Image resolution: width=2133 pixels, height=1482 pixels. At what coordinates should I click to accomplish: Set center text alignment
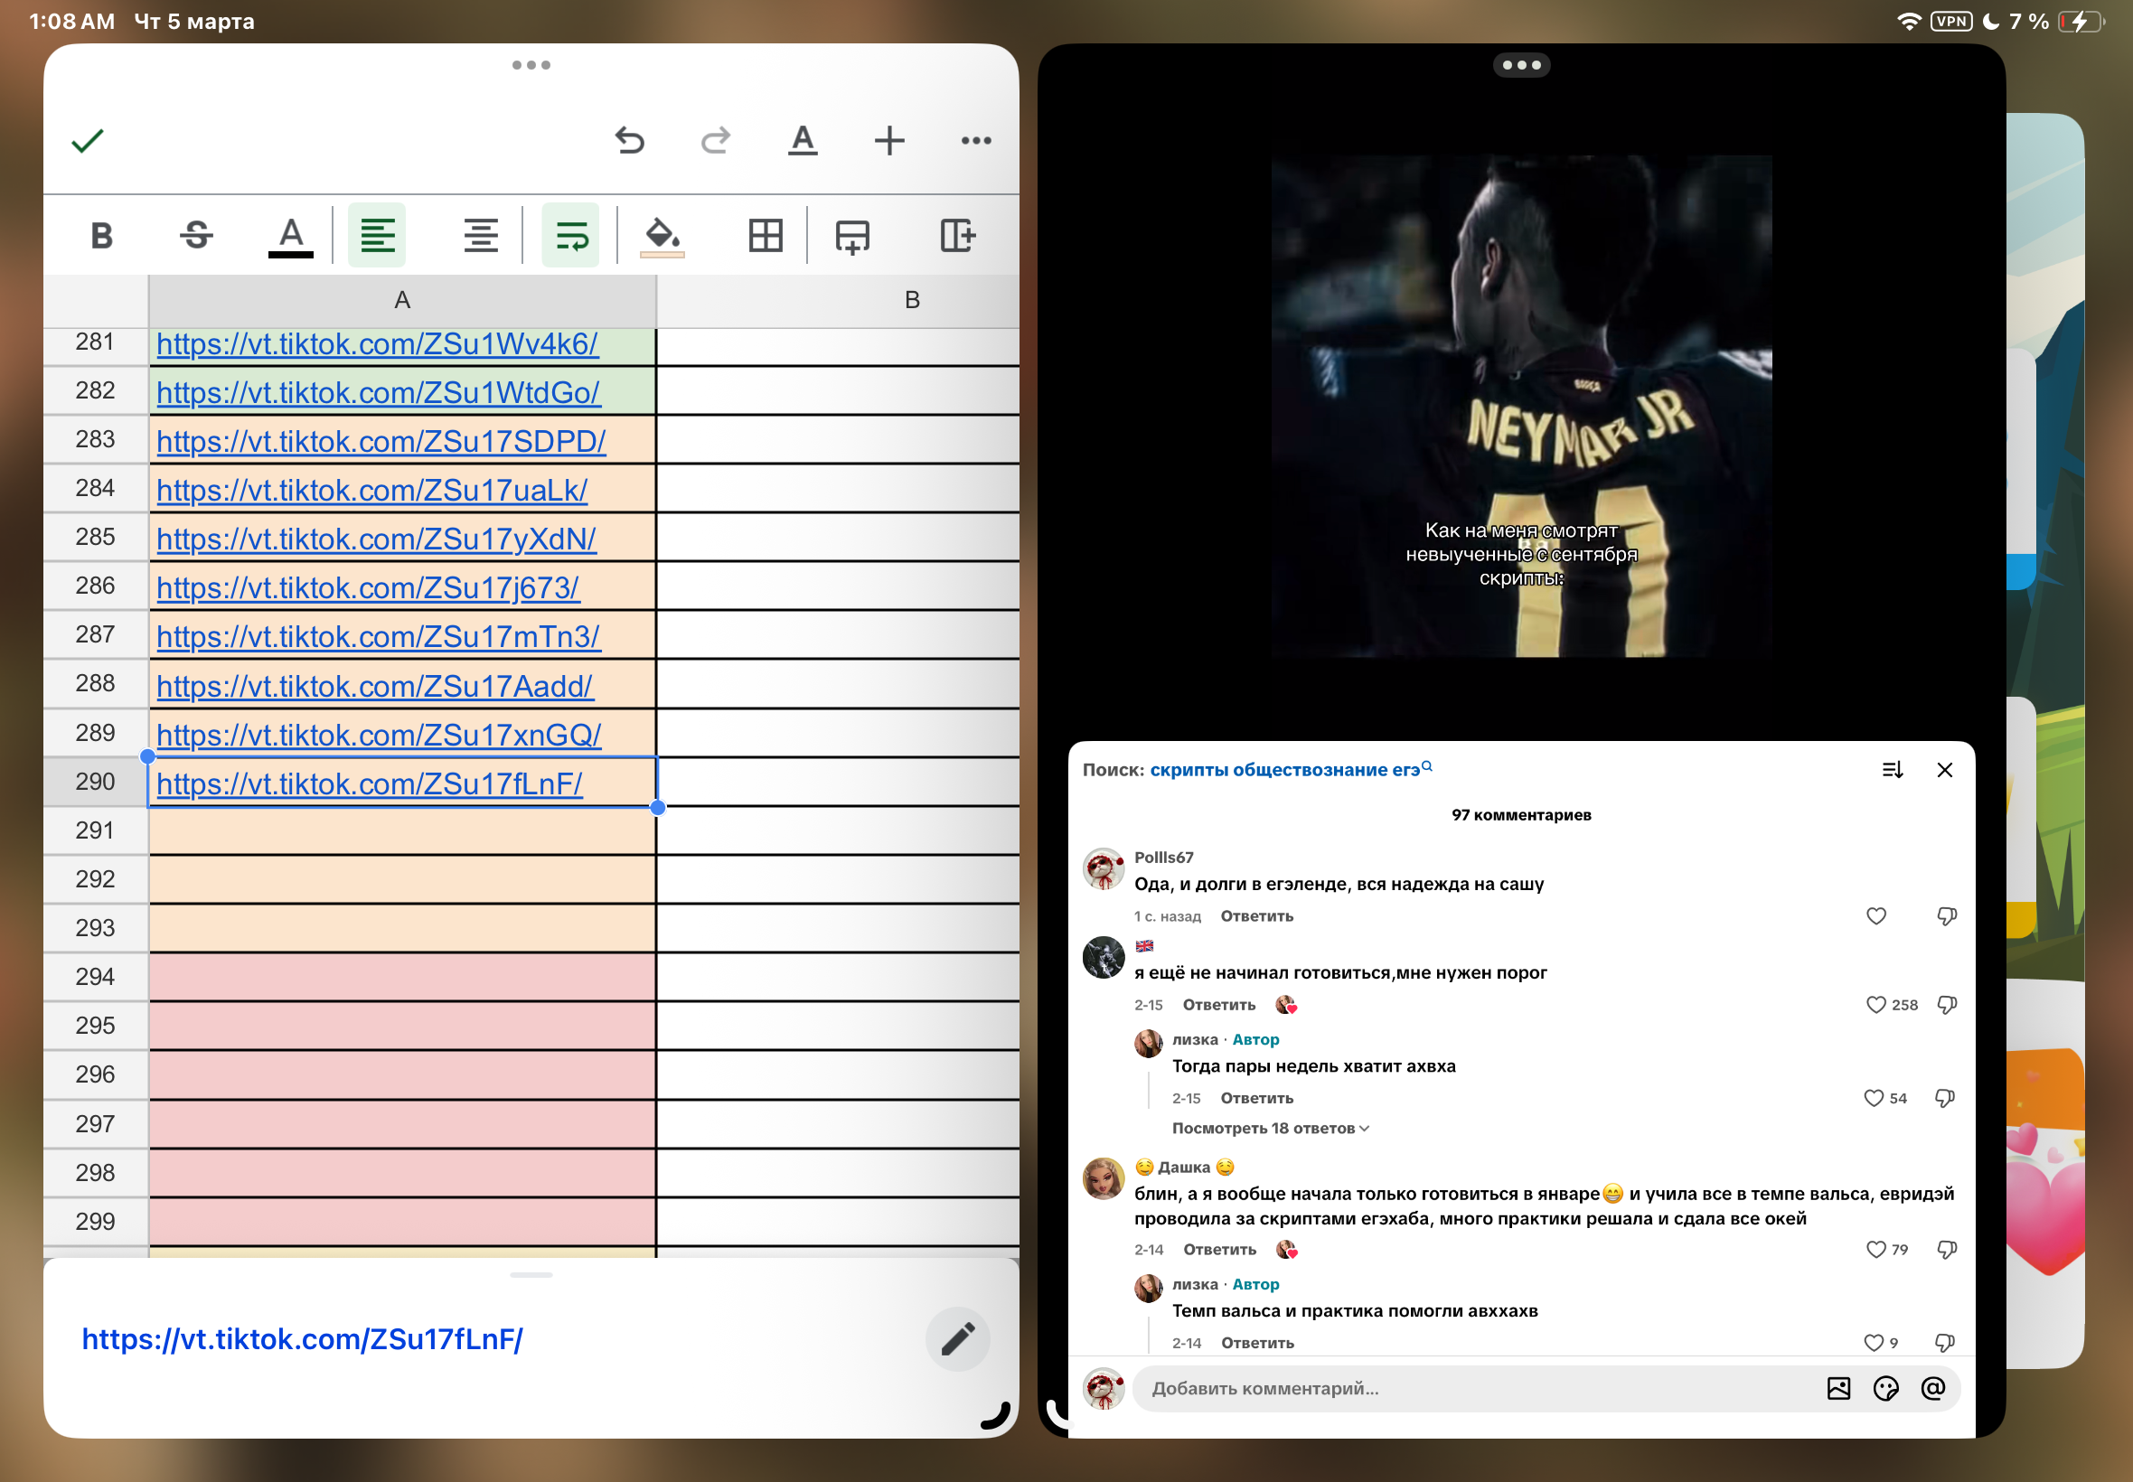pos(481,236)
